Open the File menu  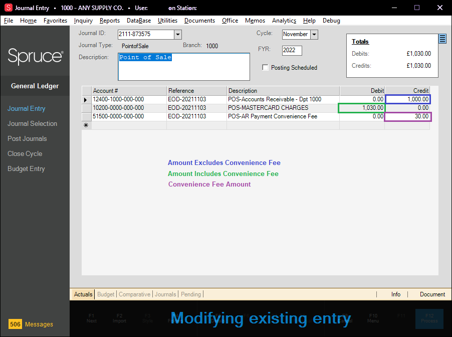pos(9,21)
